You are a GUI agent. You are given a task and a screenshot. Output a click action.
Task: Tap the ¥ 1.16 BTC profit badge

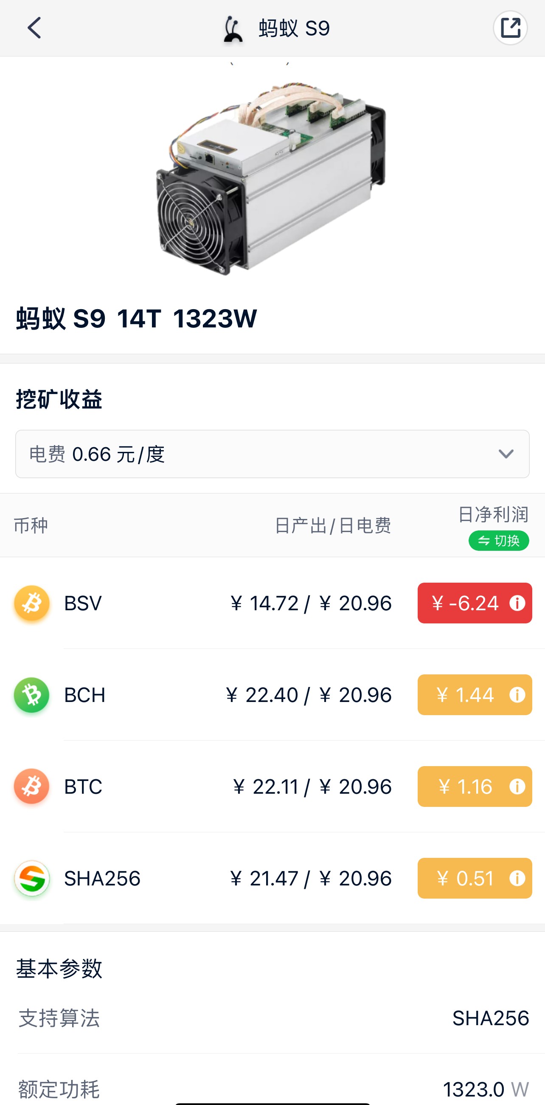click(475, 787)
